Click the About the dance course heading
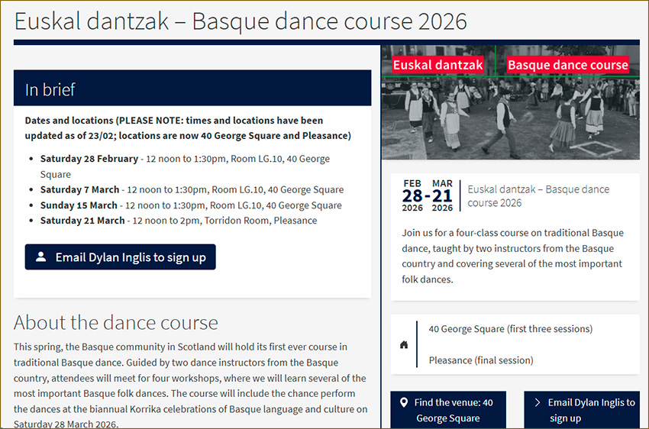 116,322
